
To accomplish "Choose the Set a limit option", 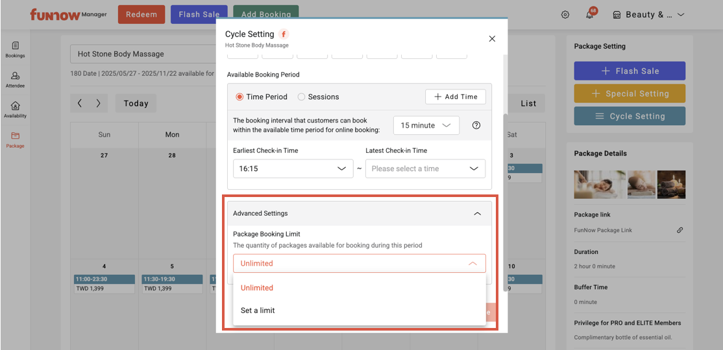I will click(x=258, y=310).
